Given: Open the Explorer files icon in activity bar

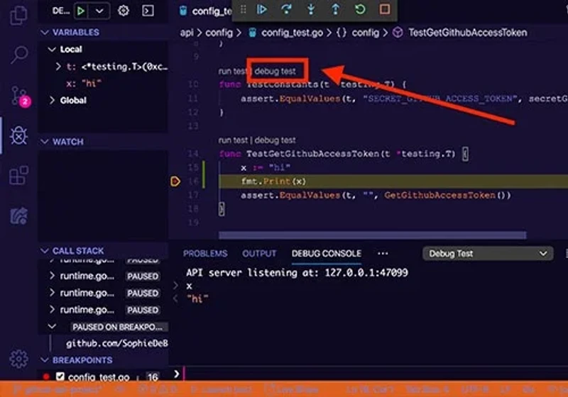Looking at the screenshot, I should tap(19, 15).
